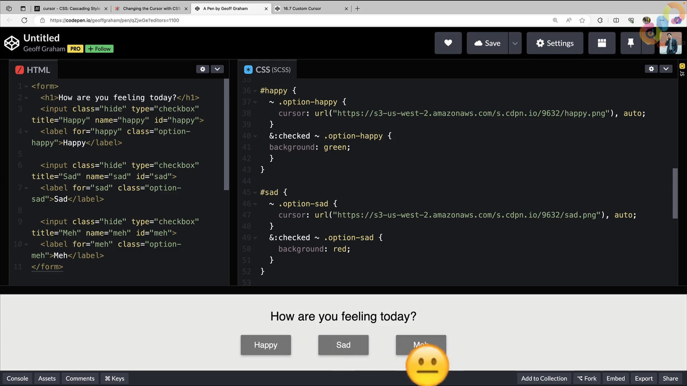Click the browser address bar URL

click(114, 20)
